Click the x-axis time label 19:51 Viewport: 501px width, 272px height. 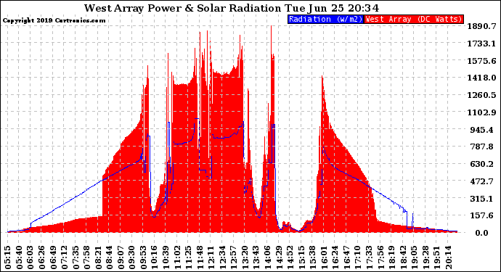(436, 257)
